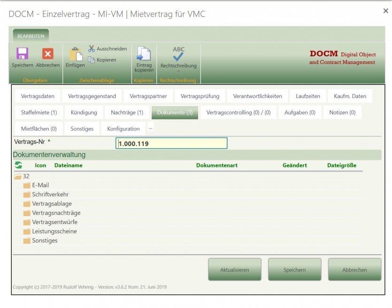Open the Sonstiges tab
This screenshot has width=392, height=308.
(x=82, y=128)
